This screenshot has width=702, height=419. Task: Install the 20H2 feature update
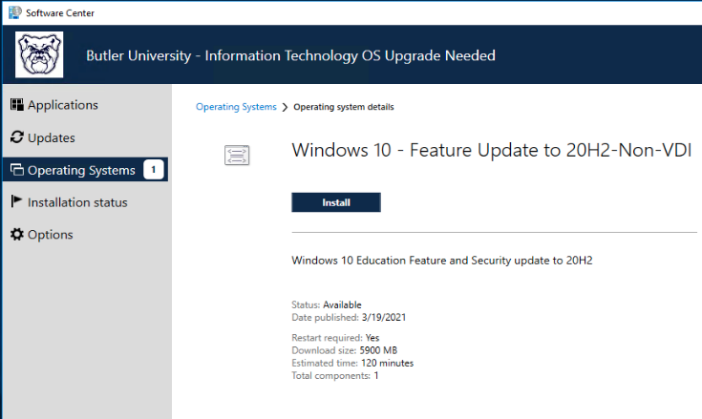(x=336, y=202)
